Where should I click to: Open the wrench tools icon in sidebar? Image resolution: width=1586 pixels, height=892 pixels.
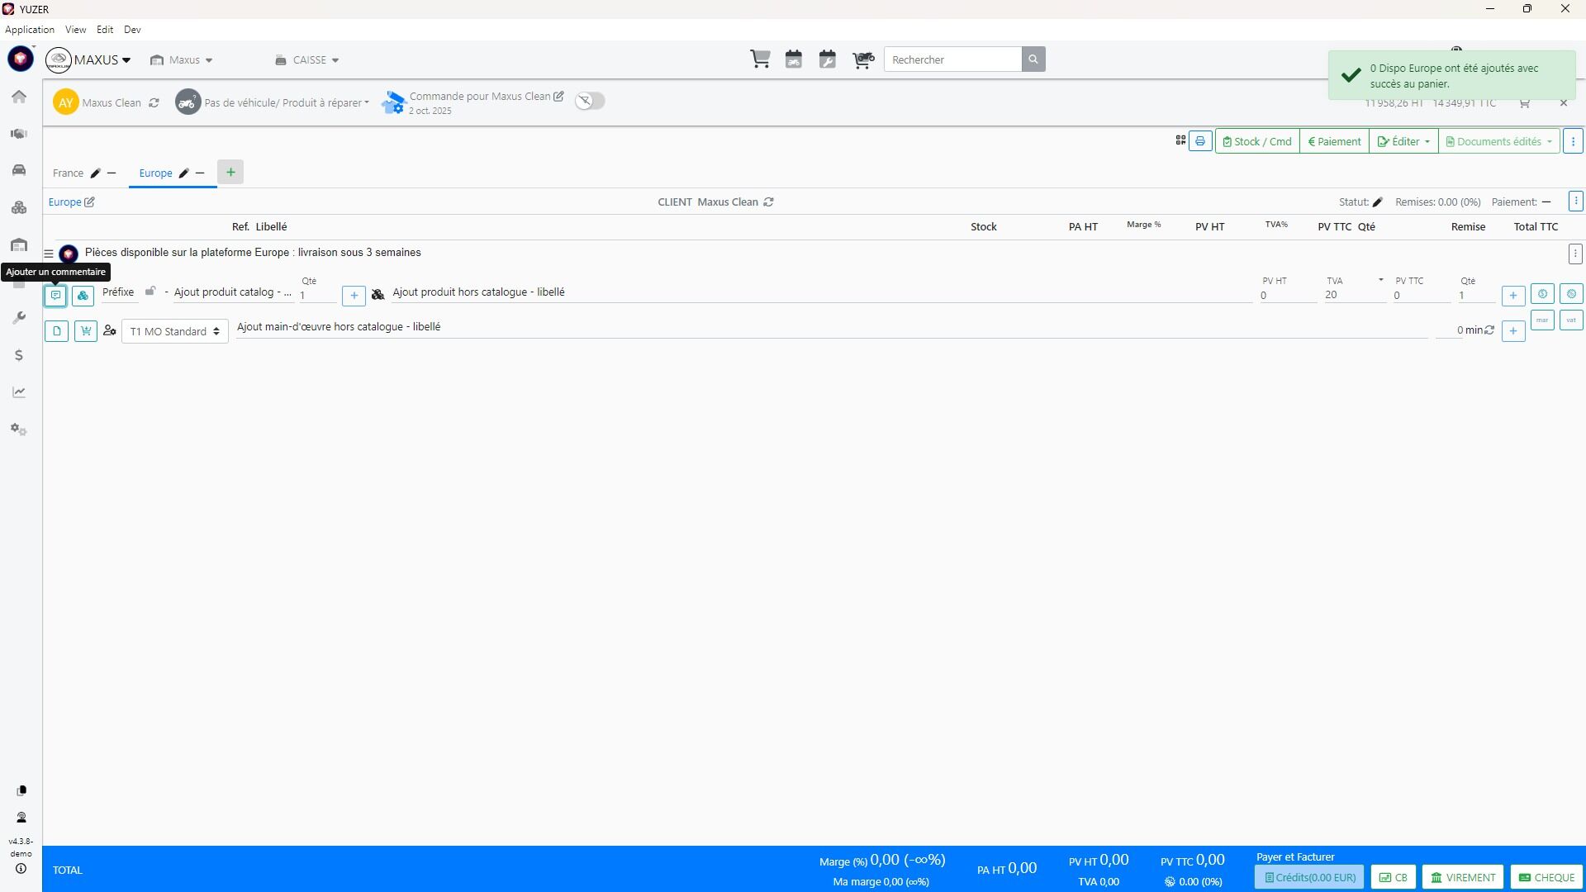click(x=19, y=318)
